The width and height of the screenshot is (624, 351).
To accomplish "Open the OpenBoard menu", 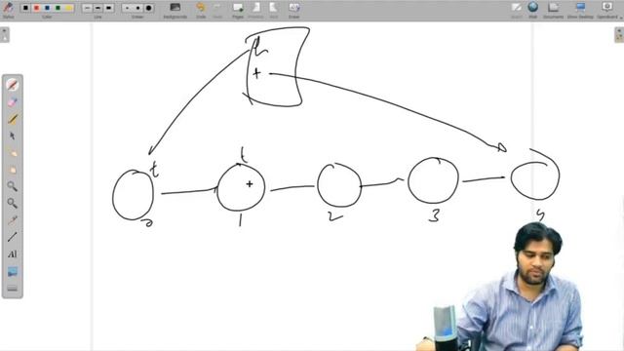I will 607,10.
